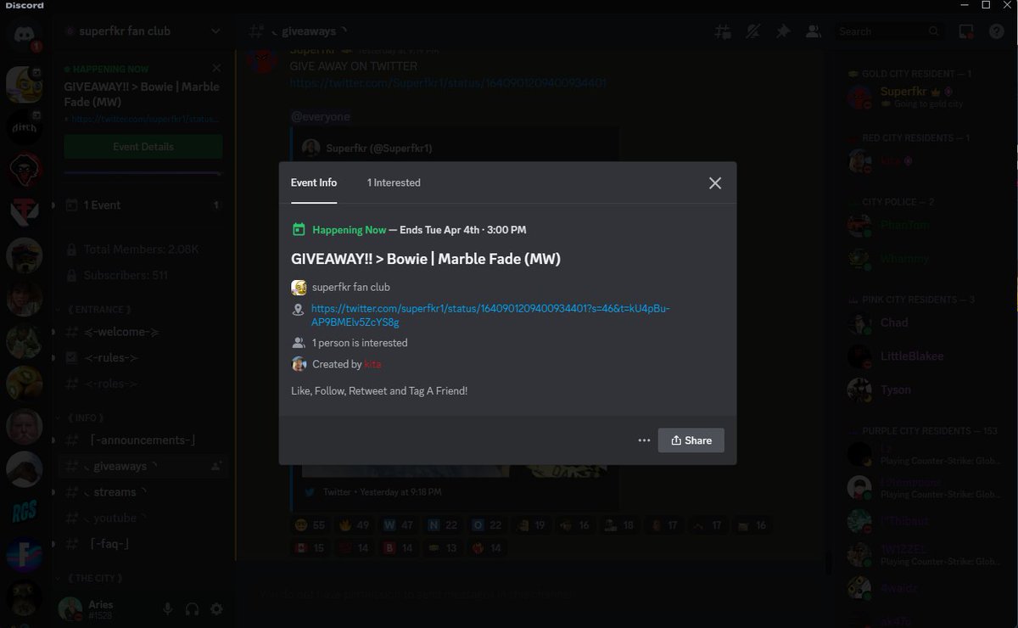This screenshot has width=1018, height=628.
Task: Click member Chad in list
Action: pos(925,322)
